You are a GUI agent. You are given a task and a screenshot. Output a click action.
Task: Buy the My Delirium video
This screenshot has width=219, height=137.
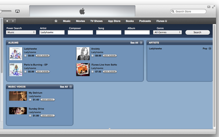click(x=48, y=100)
